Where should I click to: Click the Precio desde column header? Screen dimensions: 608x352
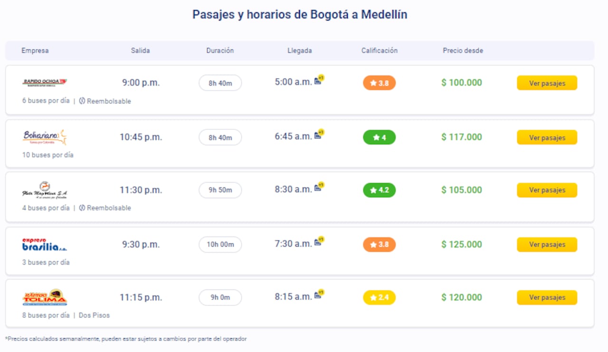tap(463, 51)
